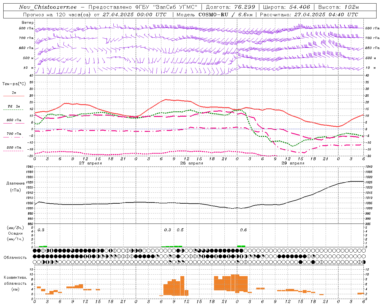Click the green precipitation bar below the 0.6 value
Viewport: 381px width, 304px height.
tap(241, 246)
